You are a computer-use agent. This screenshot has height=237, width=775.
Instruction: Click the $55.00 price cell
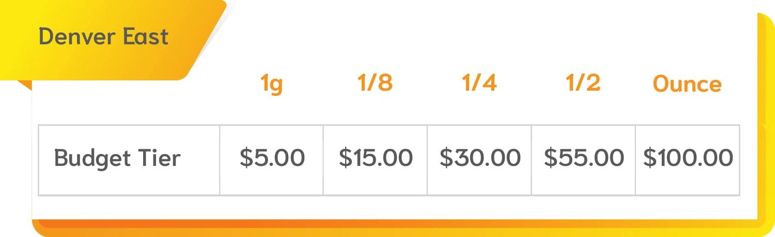[583, 160]
